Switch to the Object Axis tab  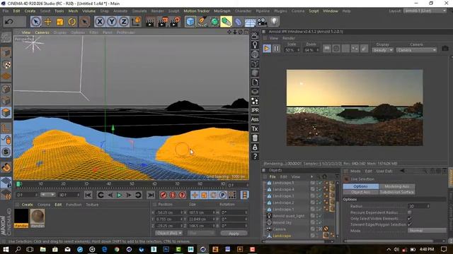(361, 192)
